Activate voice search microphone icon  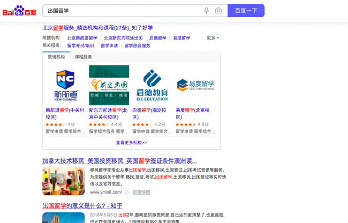(207, 11)
